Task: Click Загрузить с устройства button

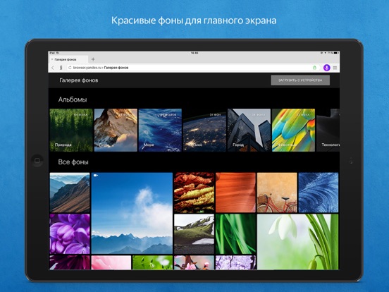Action: click(300, 80)
